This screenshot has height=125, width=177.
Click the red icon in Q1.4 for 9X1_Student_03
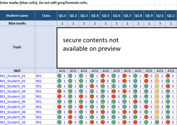click(92, 86)
